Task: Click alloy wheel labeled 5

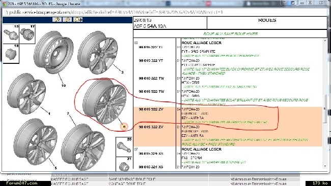Action: (x=36, y=141)
